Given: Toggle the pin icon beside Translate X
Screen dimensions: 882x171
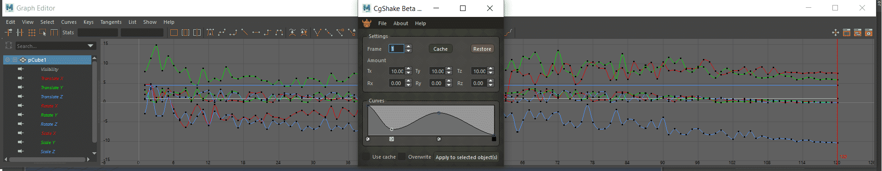Looking at the screenshot, I should 21,78.
